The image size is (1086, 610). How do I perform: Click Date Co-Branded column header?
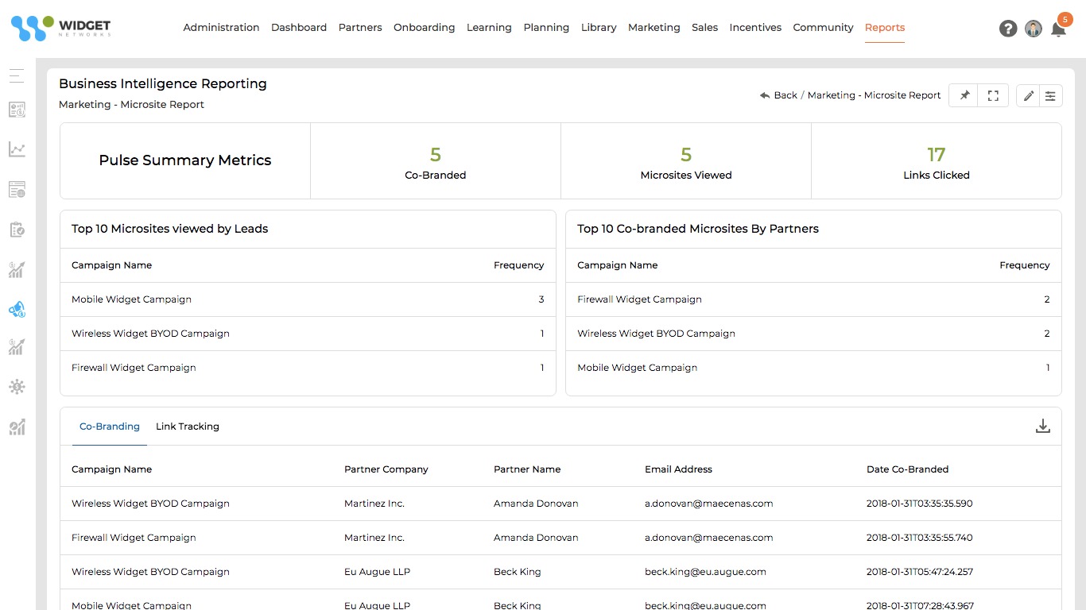(x=907, y=469)
